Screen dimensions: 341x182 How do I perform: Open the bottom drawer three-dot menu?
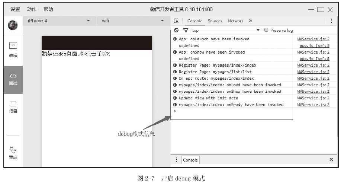click(x=176, y=160)
